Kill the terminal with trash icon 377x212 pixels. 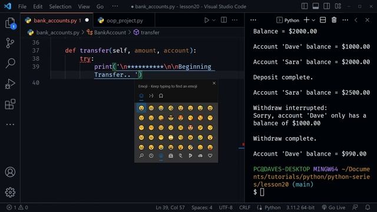334,20
